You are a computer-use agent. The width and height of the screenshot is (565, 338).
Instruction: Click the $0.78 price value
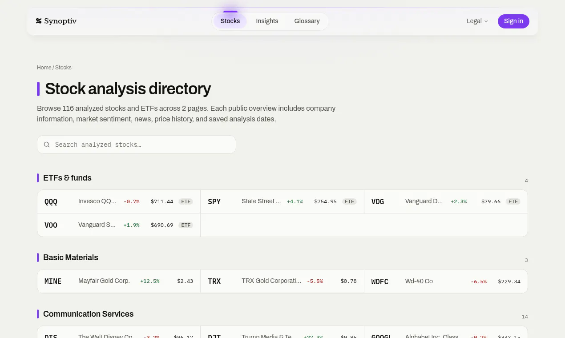348,281
